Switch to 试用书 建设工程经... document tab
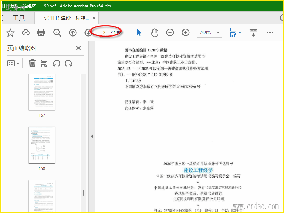This screenshot has height=213, width=284. click(66, 18)
